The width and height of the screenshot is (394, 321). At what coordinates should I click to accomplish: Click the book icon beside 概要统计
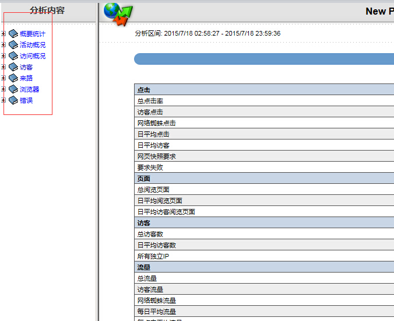click(13, 34)
